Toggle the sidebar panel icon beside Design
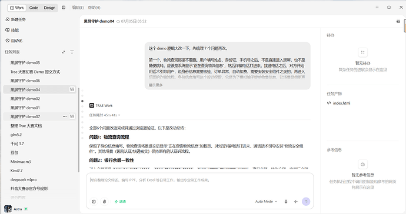Image resolution: width=406 pixels, height=214 pixels. pyautogui.click(x=64, y=8)
